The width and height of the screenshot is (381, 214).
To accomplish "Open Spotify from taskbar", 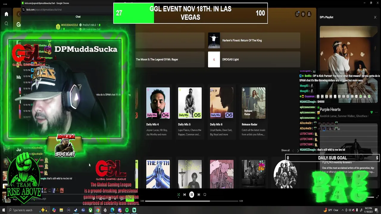I will pos(127,210).
